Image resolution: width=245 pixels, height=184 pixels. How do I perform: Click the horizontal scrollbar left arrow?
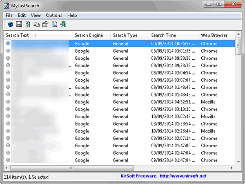pyautogui.click(x=7, y=168)
